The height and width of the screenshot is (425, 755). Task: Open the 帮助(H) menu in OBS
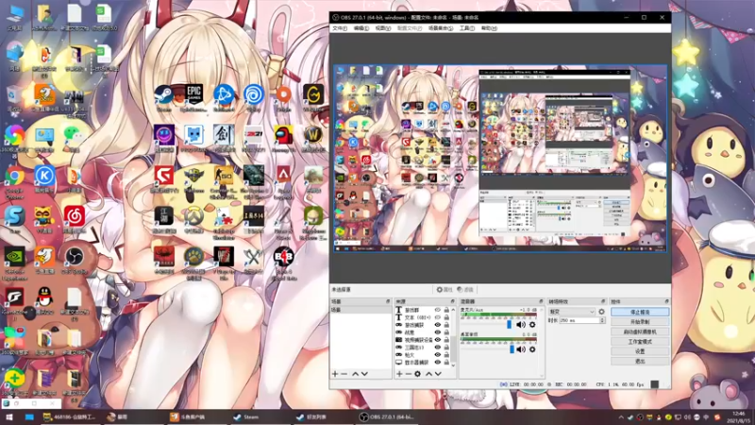coord(489,28)
